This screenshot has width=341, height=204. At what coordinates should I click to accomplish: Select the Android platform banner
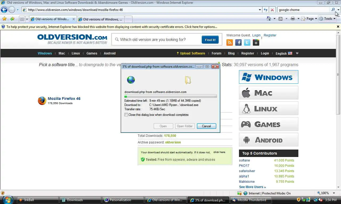(x=269, y=140)
